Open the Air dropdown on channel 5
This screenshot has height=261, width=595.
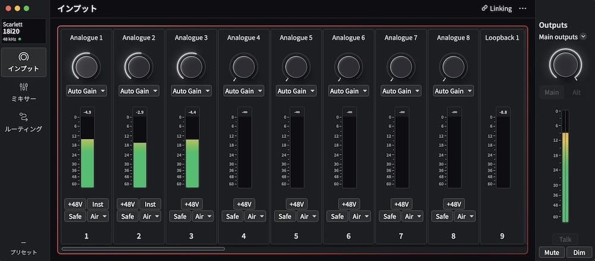pos(308,216)
